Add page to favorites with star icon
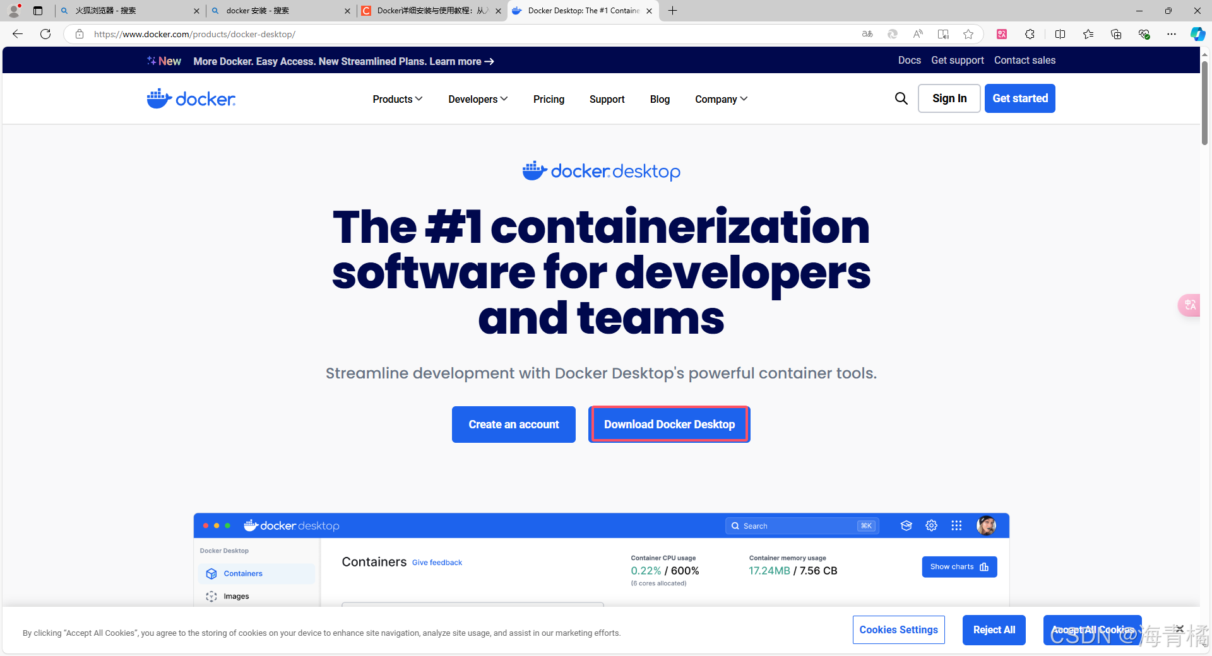This screenshot has width=1212, height=656. [x=968, y=34]
